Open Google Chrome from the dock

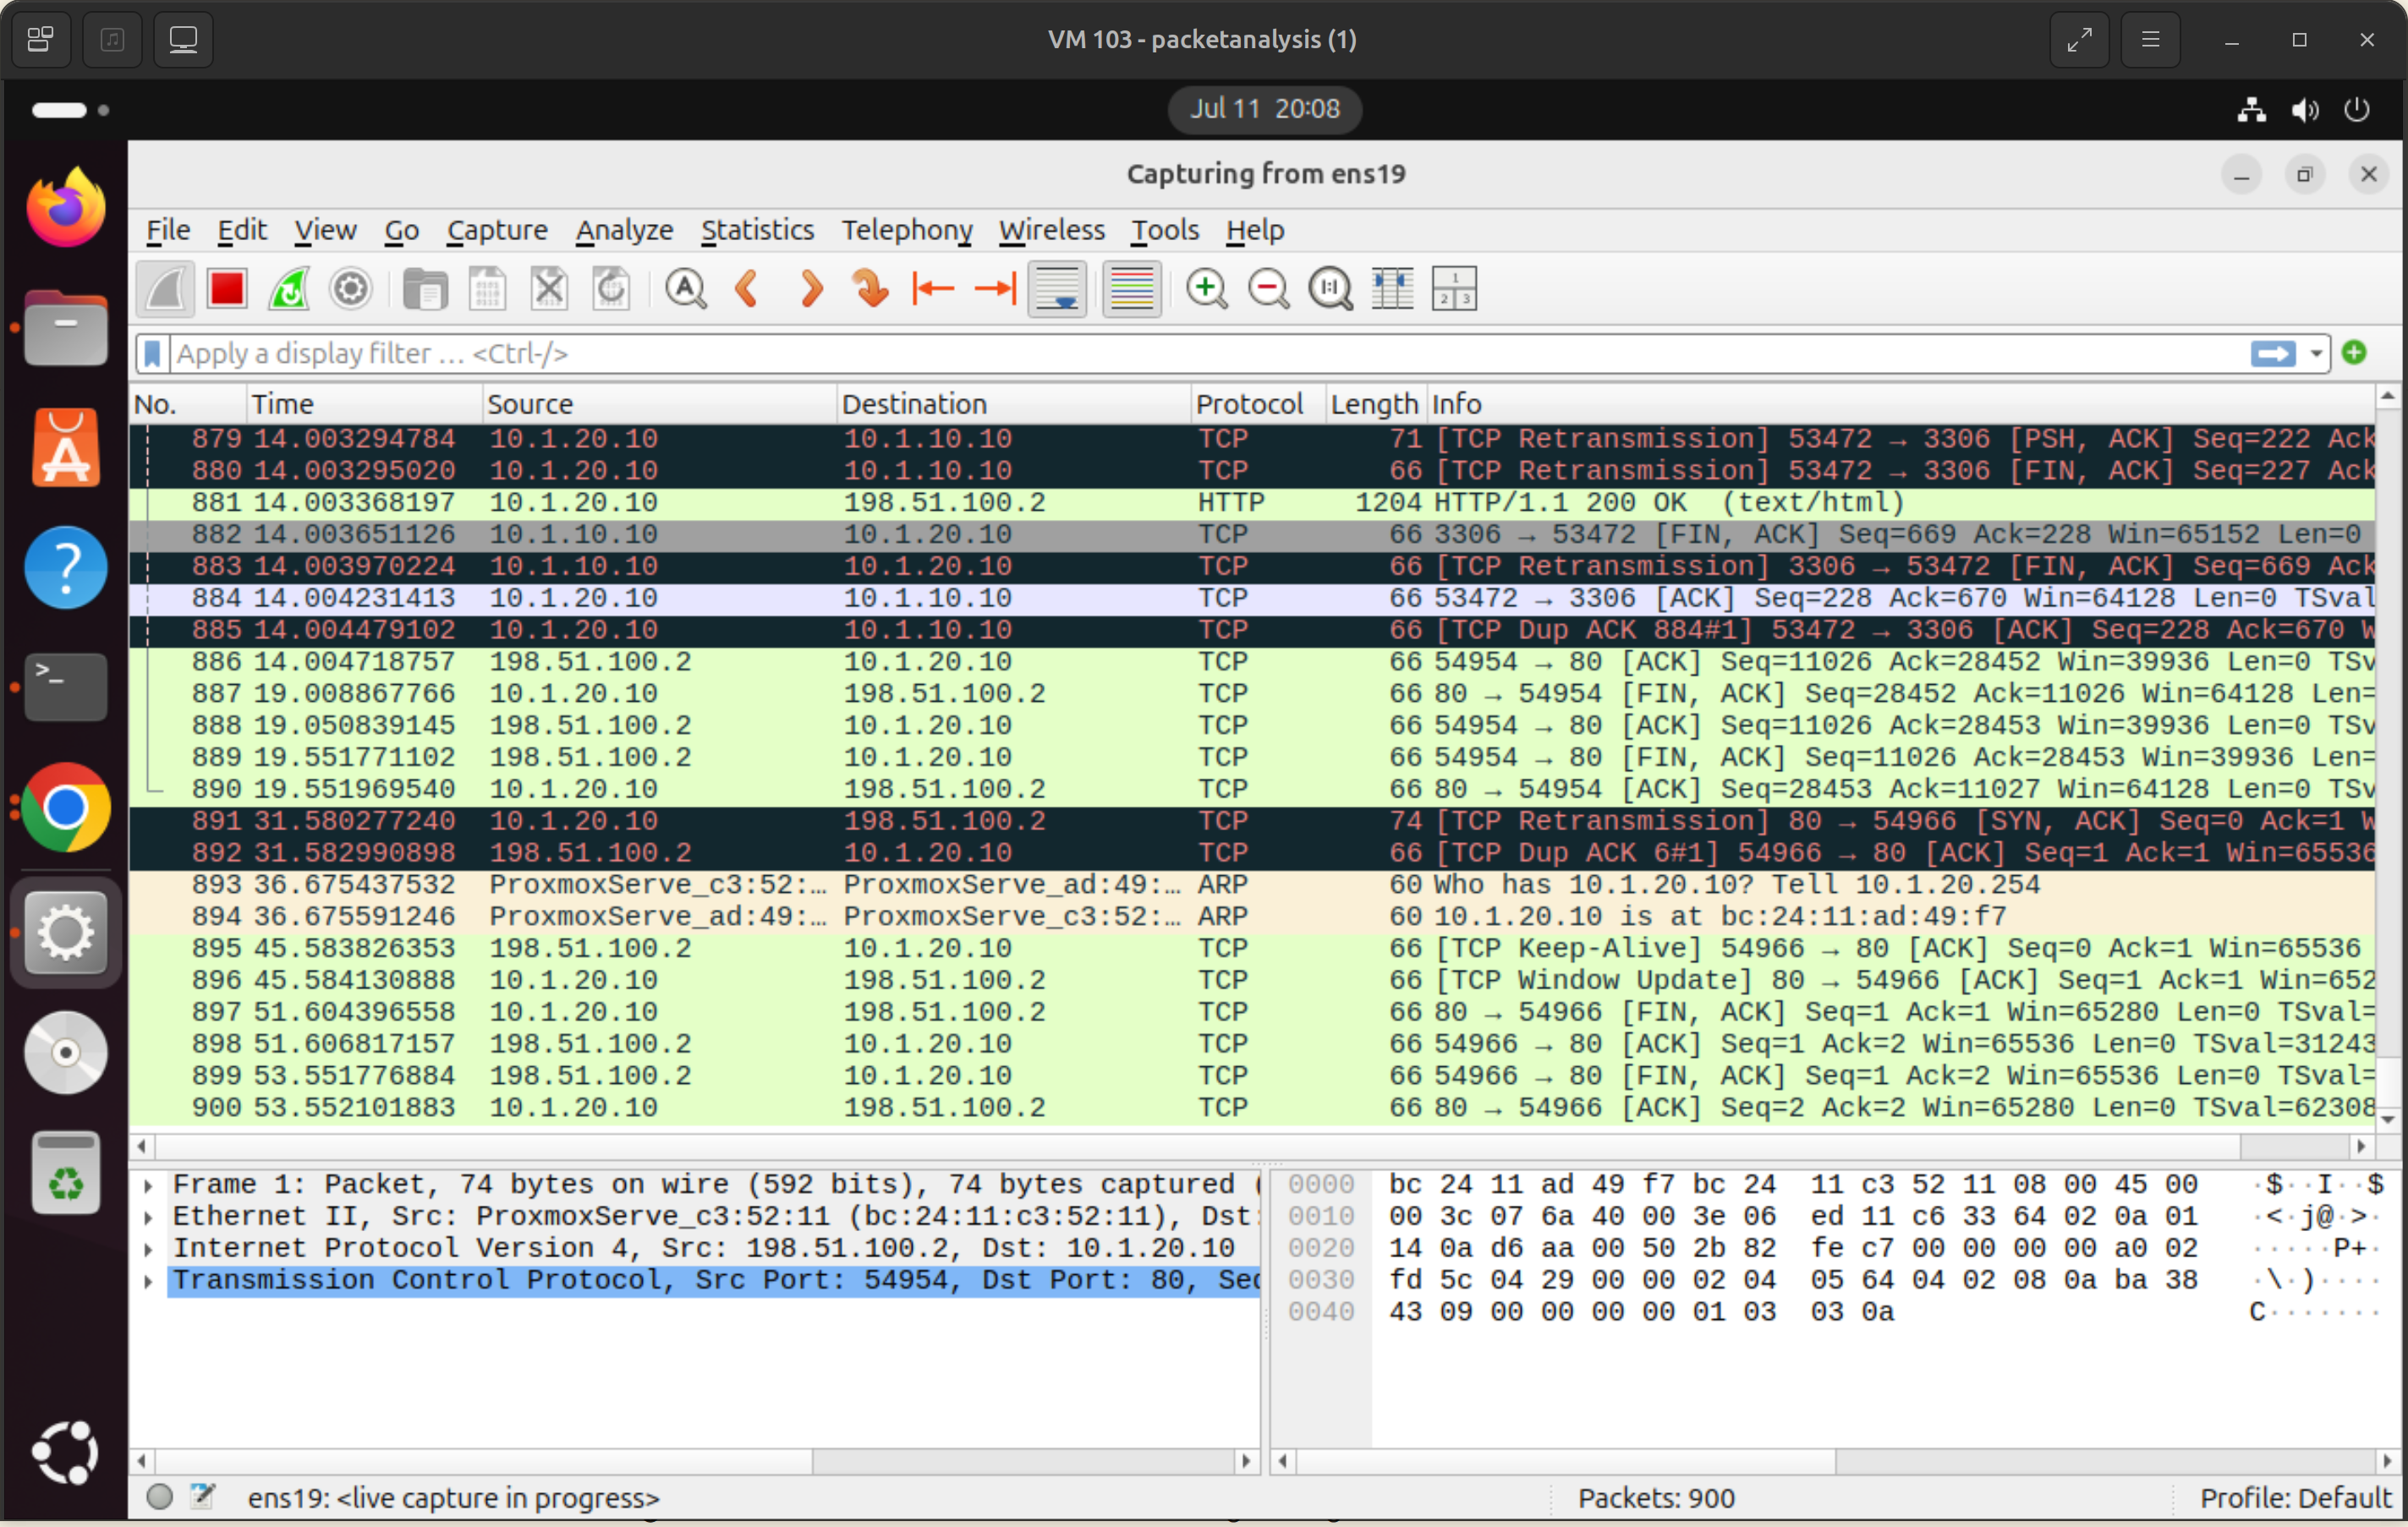66,807
